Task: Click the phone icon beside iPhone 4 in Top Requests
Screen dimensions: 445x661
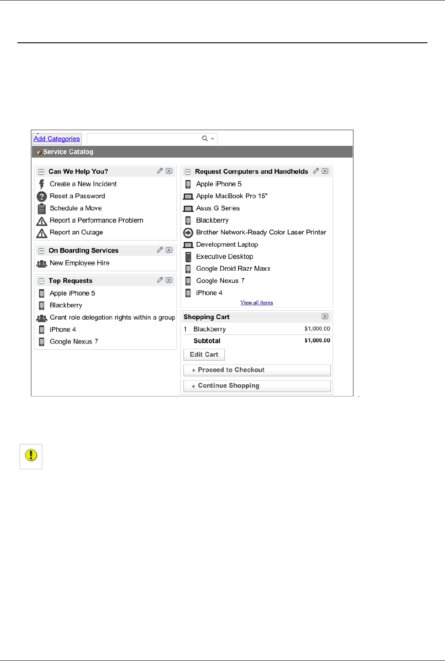Action: point(42,330)
